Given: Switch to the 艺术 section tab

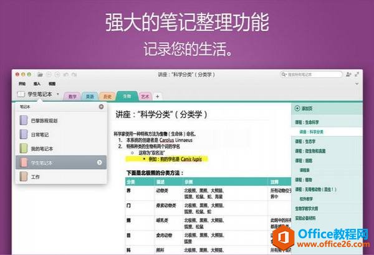Looking at the screenshot, I should pos(145,97).
